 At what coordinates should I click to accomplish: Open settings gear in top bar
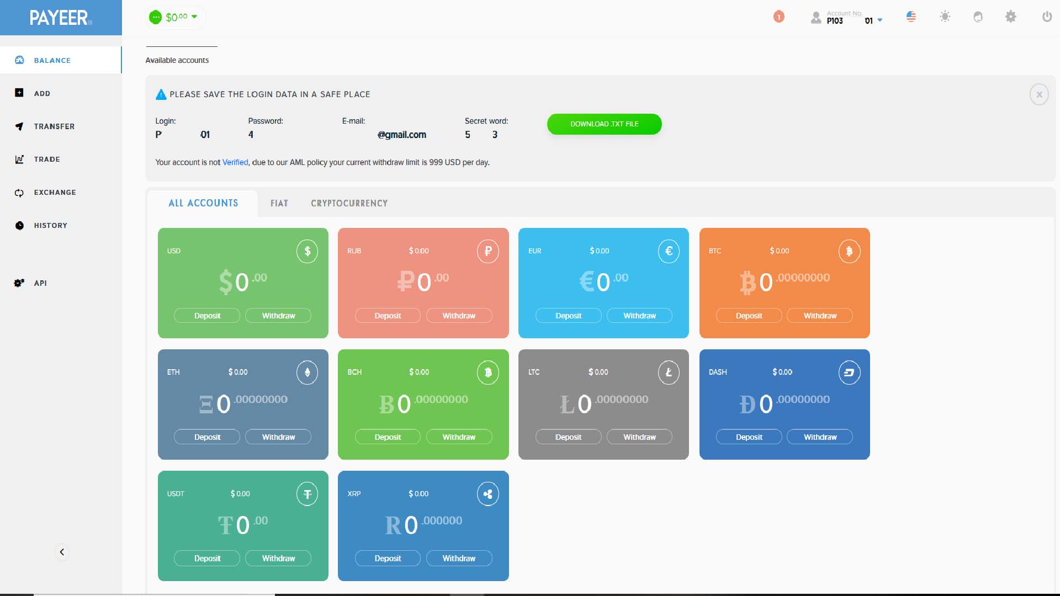tap(1010, 17)
